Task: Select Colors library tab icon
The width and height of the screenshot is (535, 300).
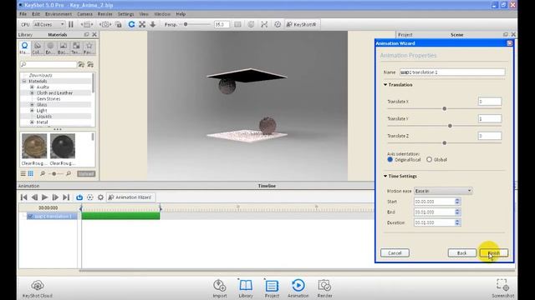Action: [x=38, y=48]
